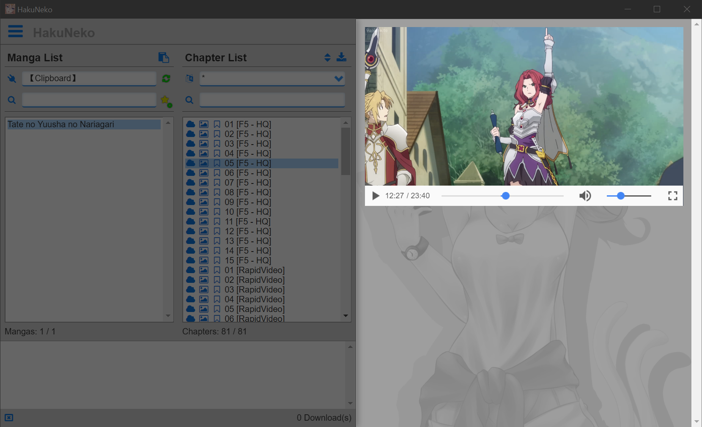Click the video frame
The width and height of the screenshot is (702, 427).
[524, 106]
